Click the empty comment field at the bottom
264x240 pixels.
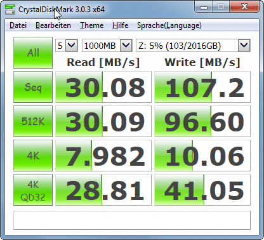click(132, 220)
